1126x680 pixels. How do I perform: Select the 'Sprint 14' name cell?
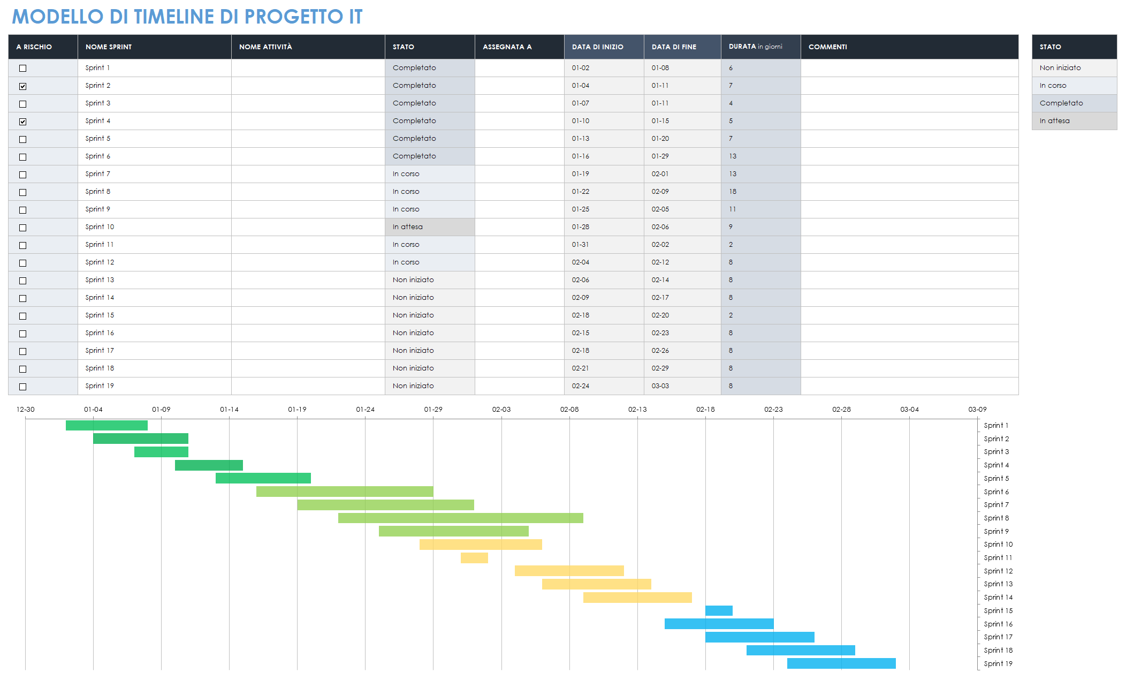tap(155, 298)
